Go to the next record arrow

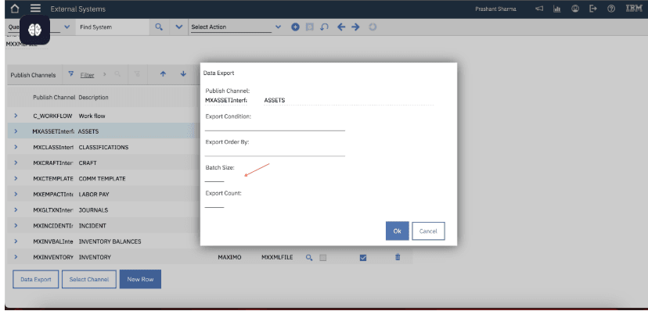click(x=355, y=27)
